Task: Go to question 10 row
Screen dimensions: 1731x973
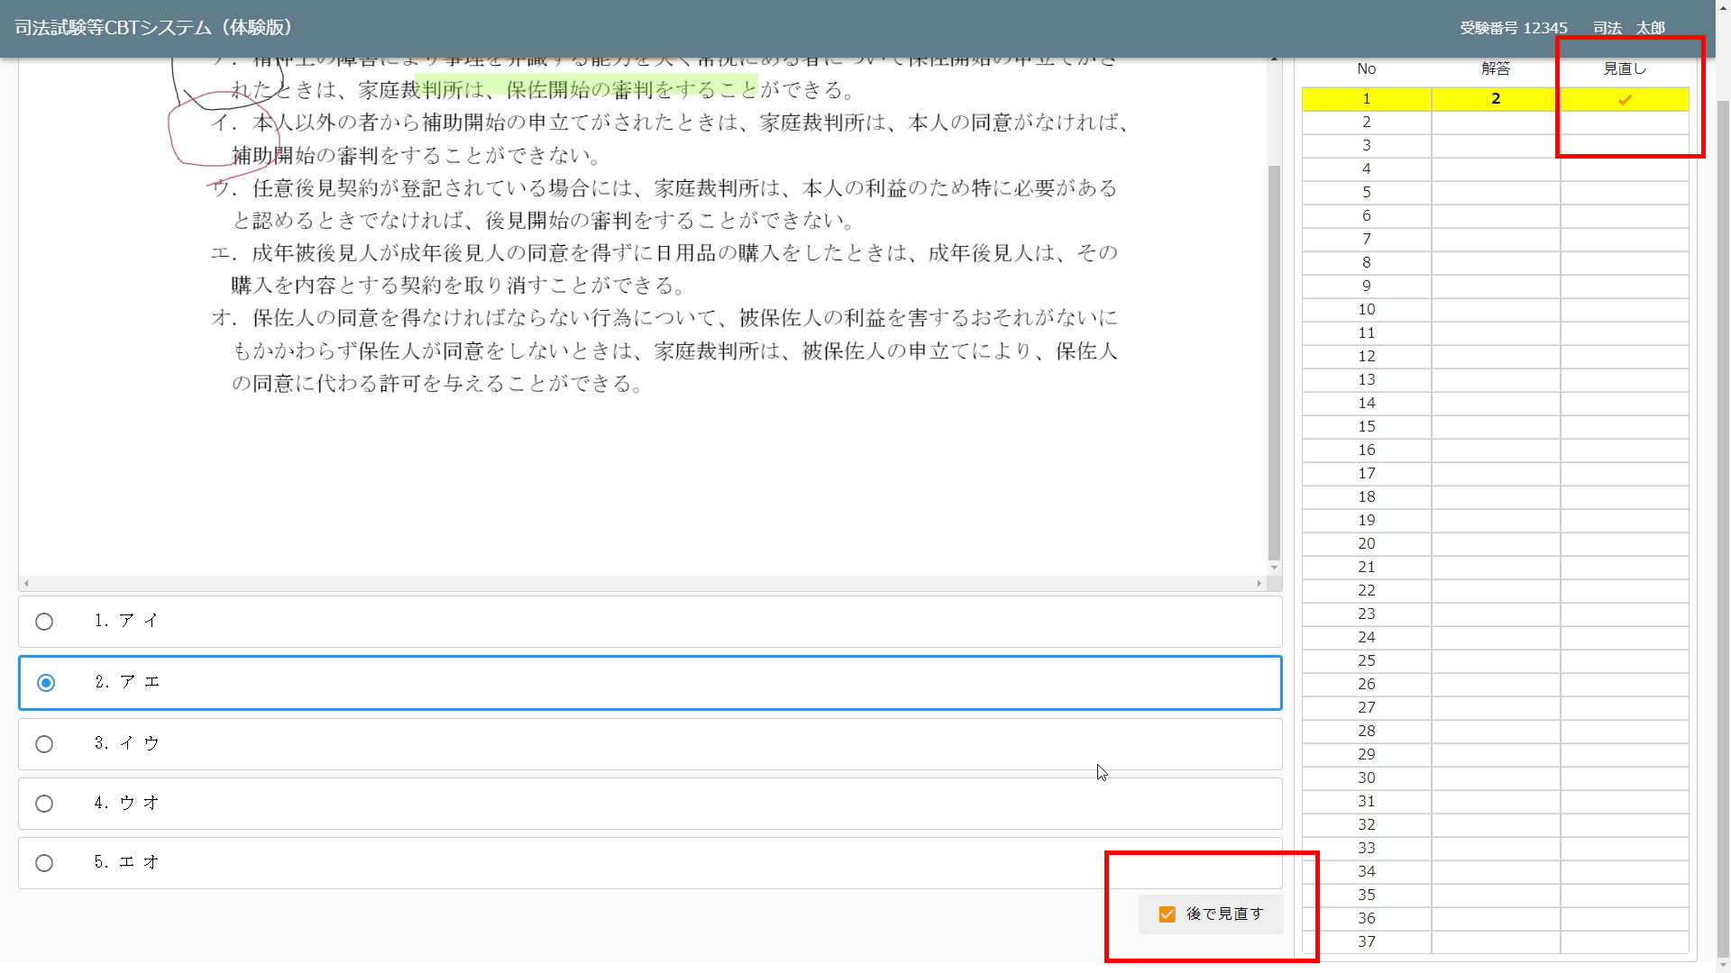Action: pyautogui.click(x=1366, y=310)
